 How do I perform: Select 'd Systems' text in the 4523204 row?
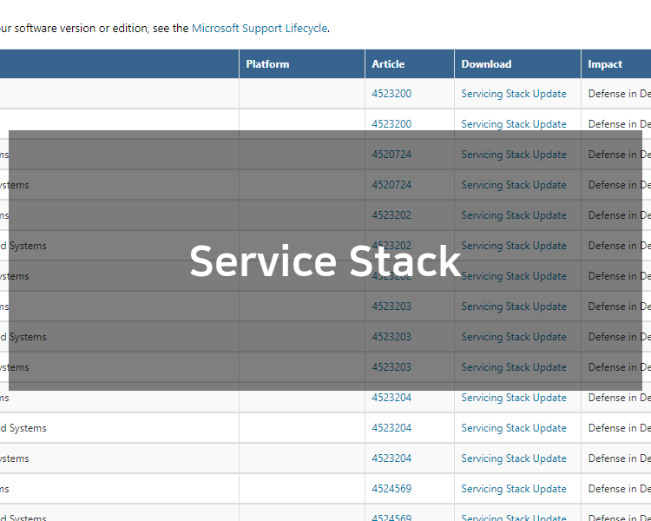click(23, 428)
